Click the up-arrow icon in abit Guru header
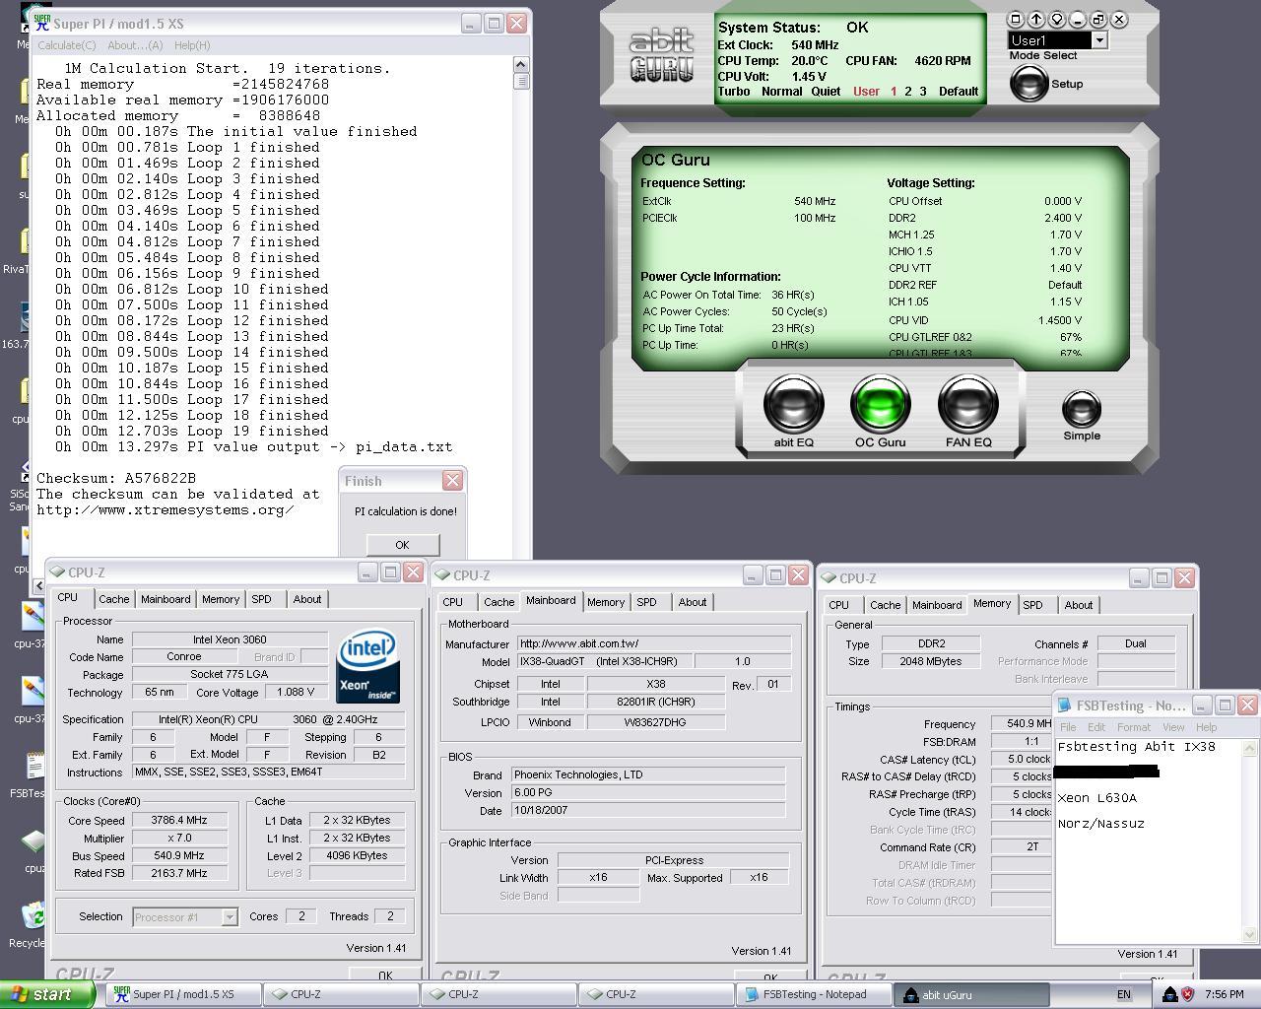 [1036, 19]
